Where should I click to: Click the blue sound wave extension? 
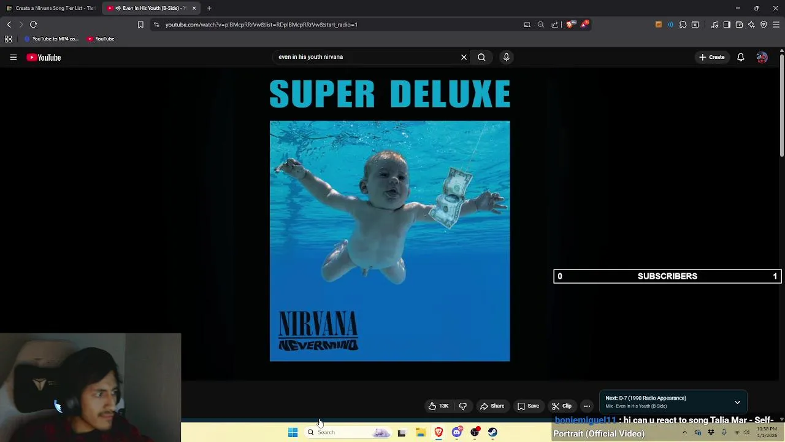pos(670,25)
